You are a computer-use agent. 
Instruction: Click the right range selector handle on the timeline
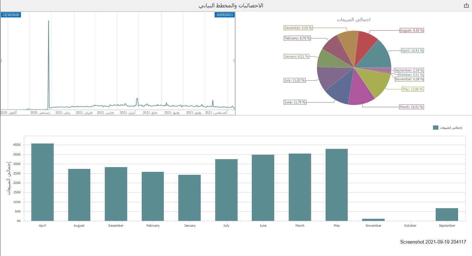pyautogui.click(x=235, y=61)
